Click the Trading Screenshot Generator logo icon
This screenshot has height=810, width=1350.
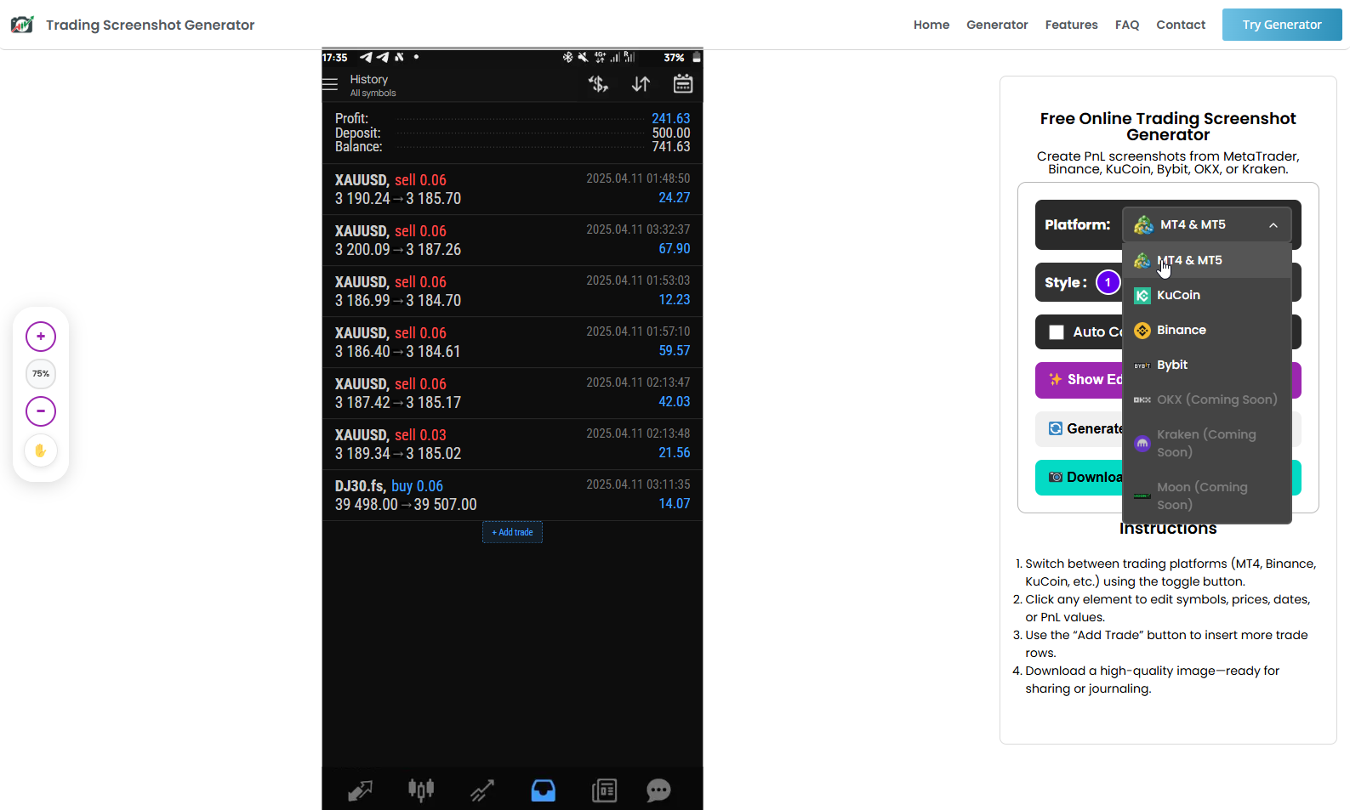point(22,25)
